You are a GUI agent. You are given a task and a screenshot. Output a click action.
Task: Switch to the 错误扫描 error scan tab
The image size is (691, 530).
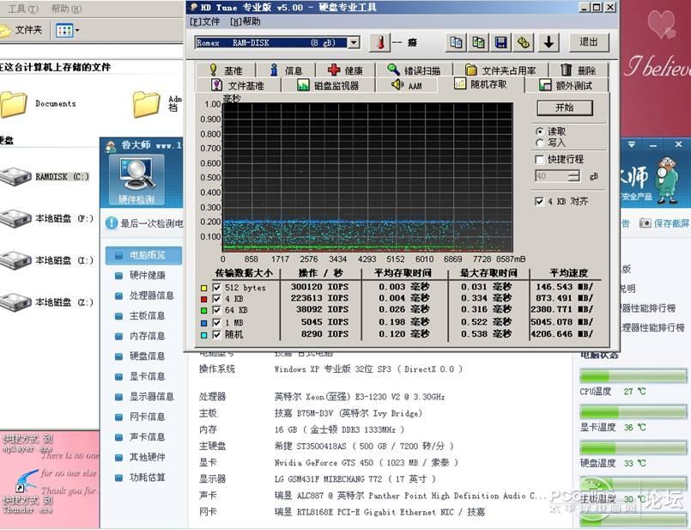coord(414,70)
